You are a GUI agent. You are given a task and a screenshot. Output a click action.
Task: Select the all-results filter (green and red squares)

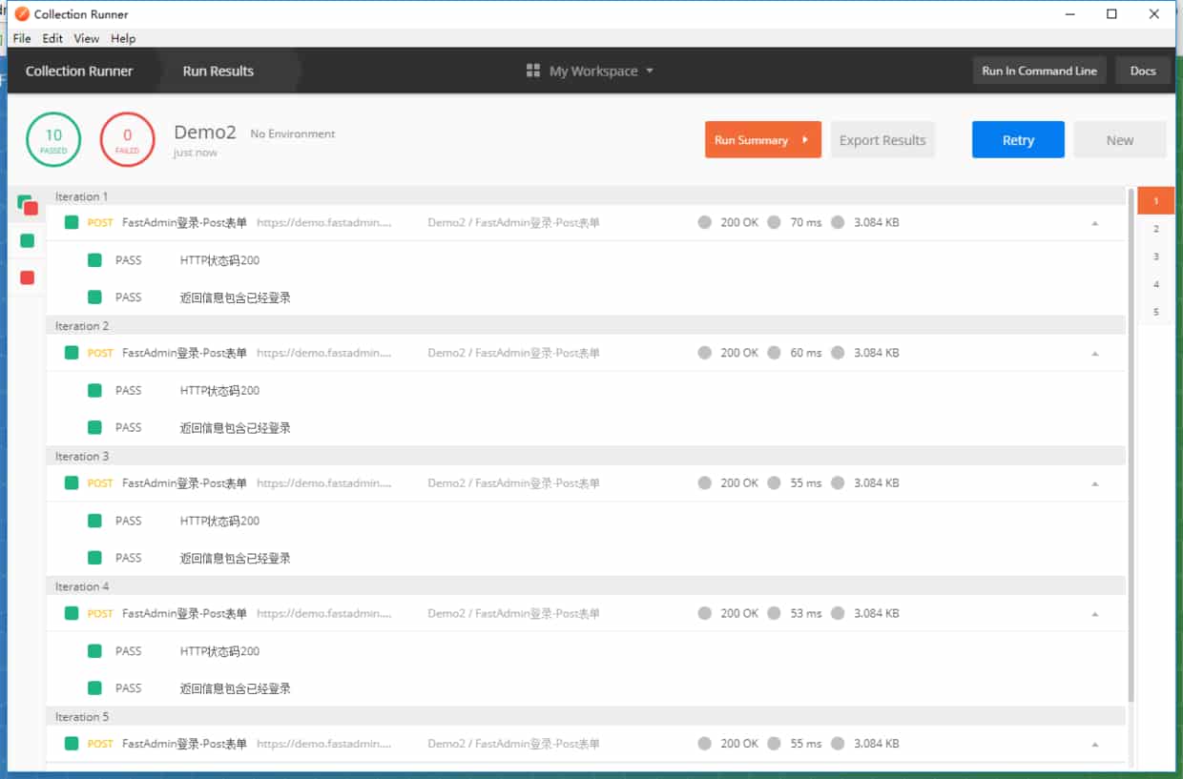click(27, 204)
